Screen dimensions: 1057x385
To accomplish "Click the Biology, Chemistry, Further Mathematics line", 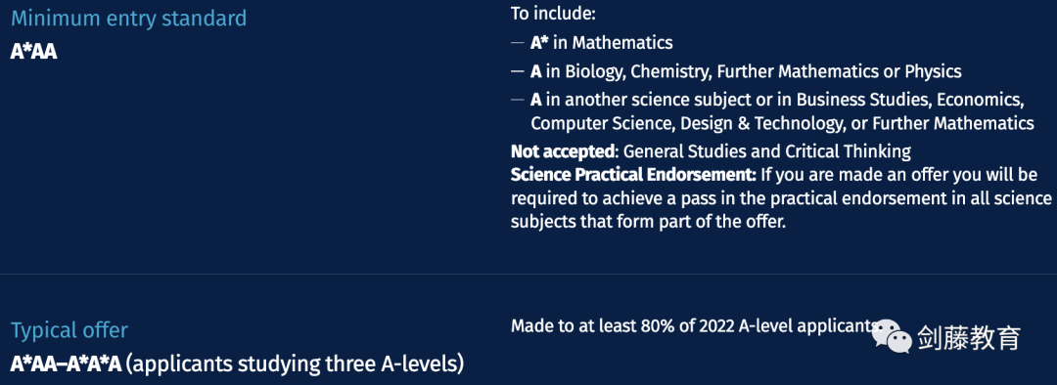I will click(746, 71).
